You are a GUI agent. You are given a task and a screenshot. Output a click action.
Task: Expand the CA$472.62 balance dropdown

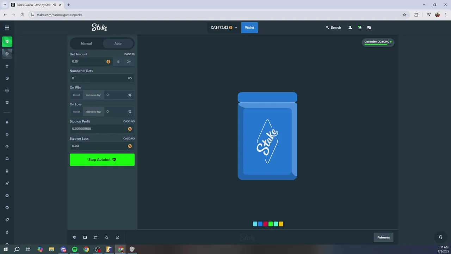(224, 28)
